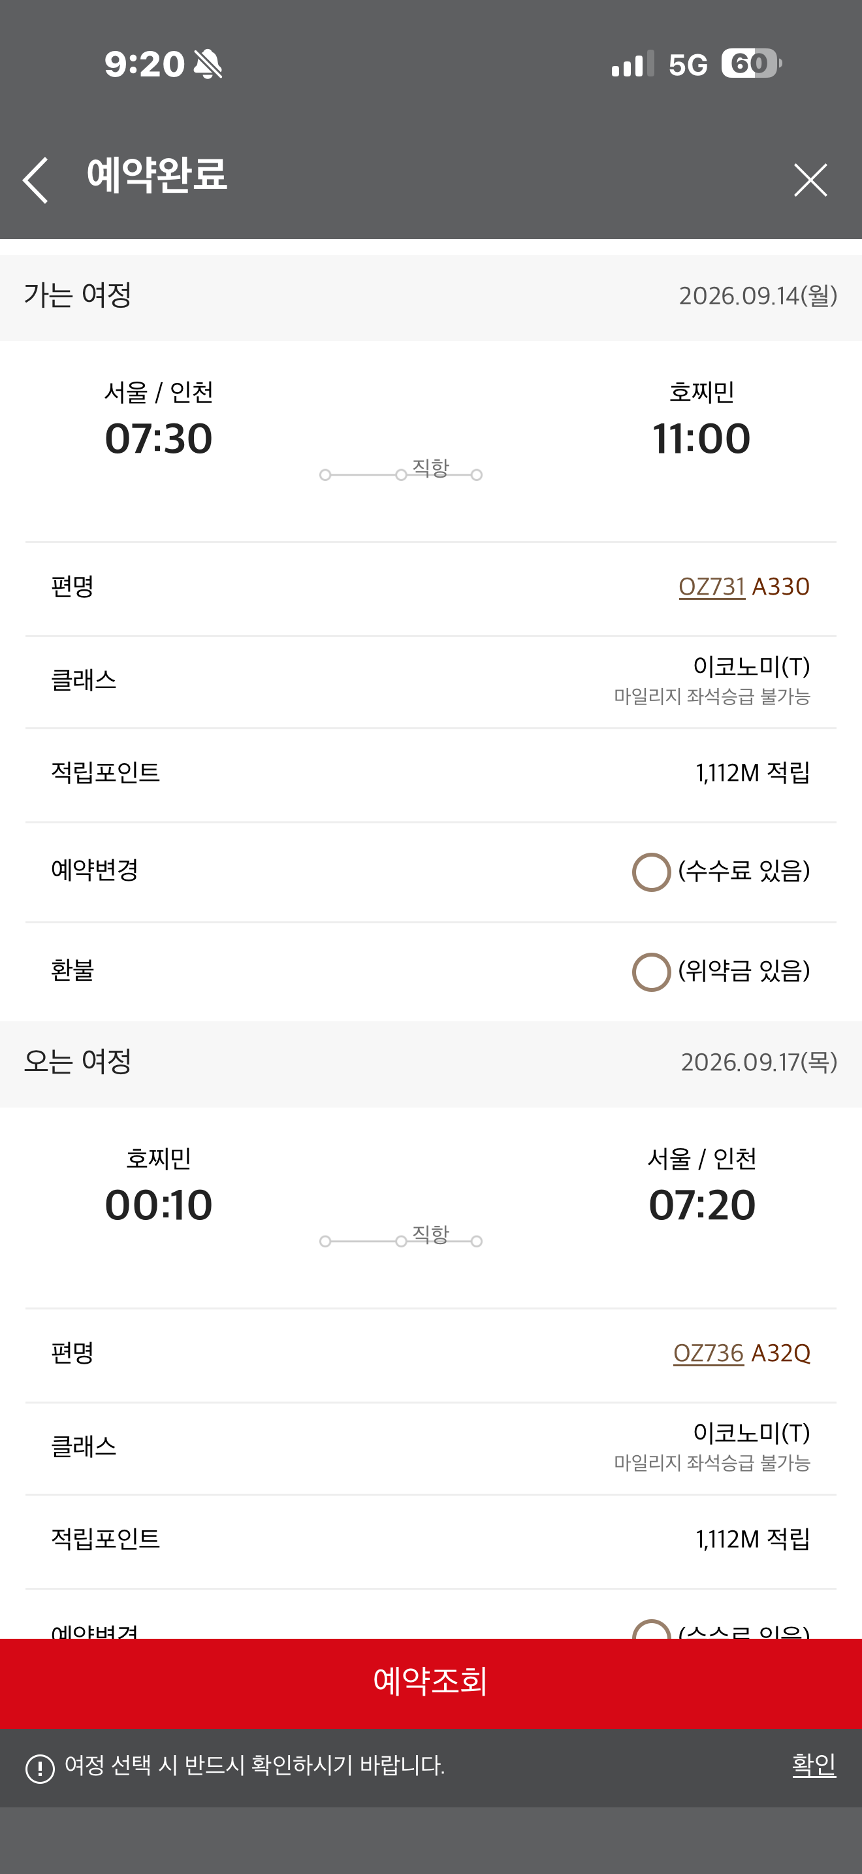The height and width of the screenshot is (1874, 862).
Task: Tap the warning info icon in notice bar
Action: (x=40, y=1769)
